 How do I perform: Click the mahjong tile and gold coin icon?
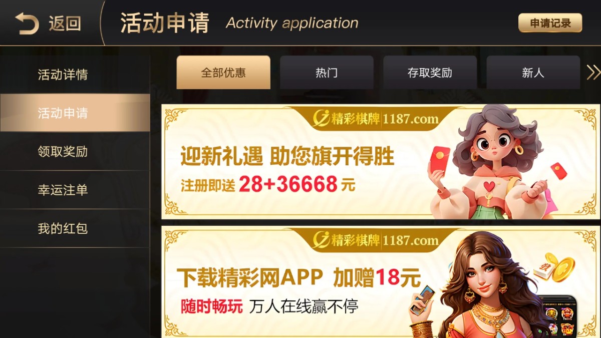click(554, 267)
